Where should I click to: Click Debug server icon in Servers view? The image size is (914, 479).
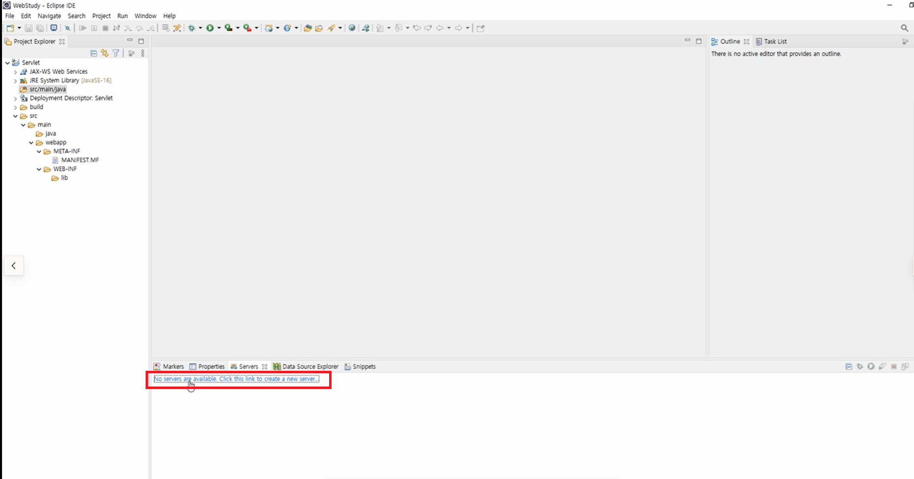(859, 366)
